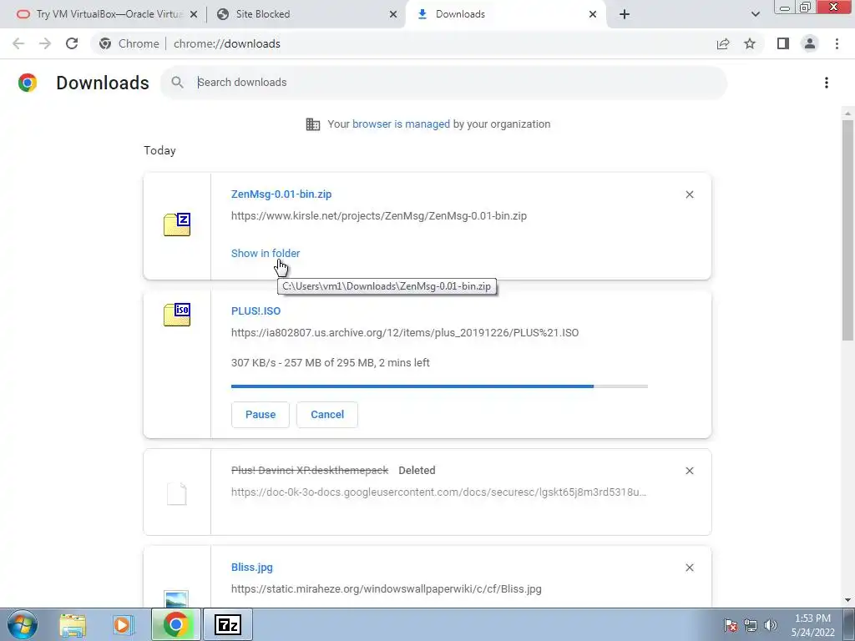Go back using the browser back arrow
Screen dimensions: 855x641
[18, 43]
